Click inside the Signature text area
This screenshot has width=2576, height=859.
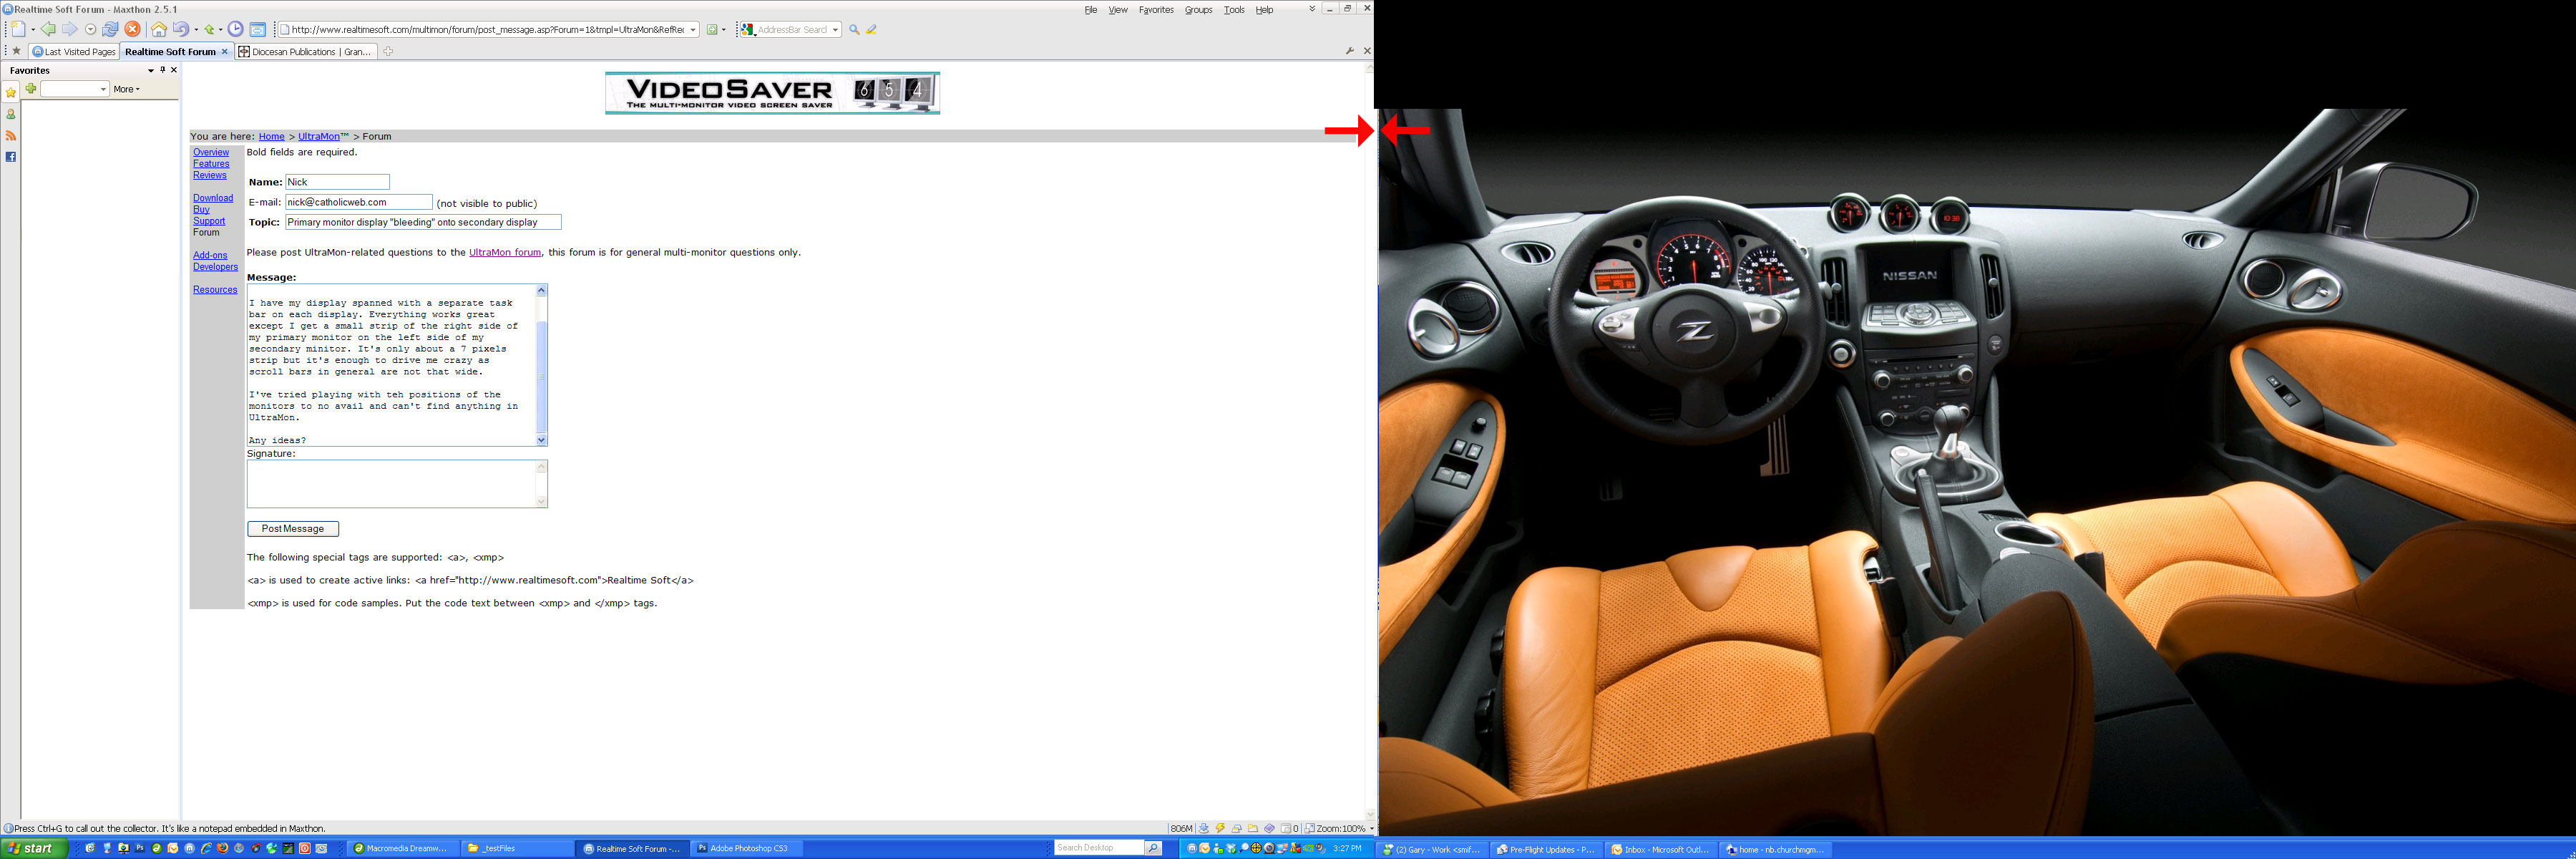pyautogui.click(x=391, y=484)
